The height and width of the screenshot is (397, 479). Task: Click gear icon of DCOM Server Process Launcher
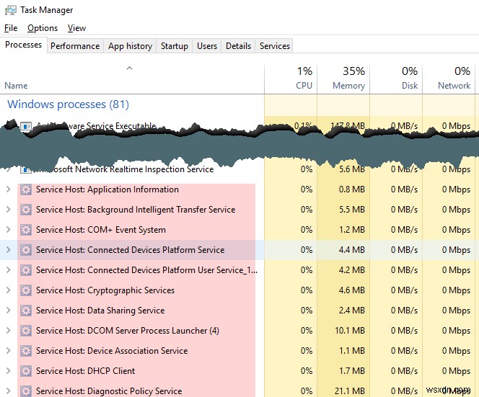point(26,331)
